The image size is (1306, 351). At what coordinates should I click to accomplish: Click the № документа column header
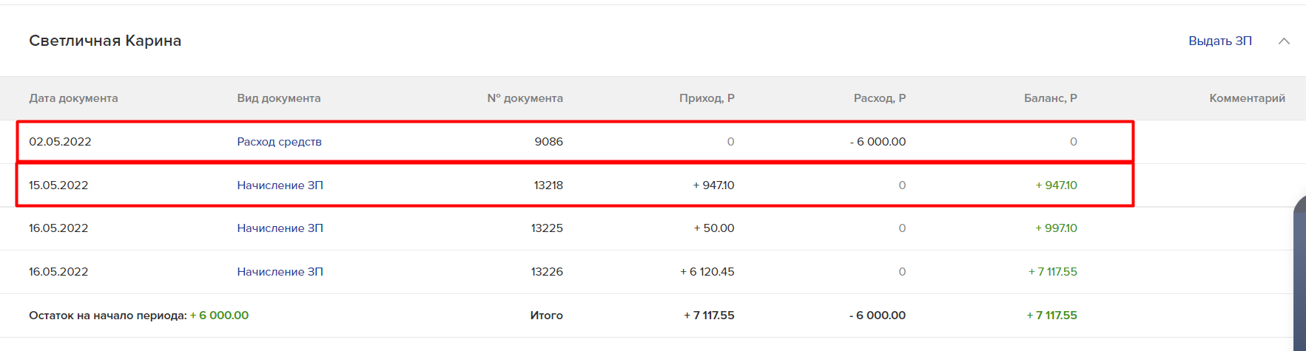click(x=525, y=98)
